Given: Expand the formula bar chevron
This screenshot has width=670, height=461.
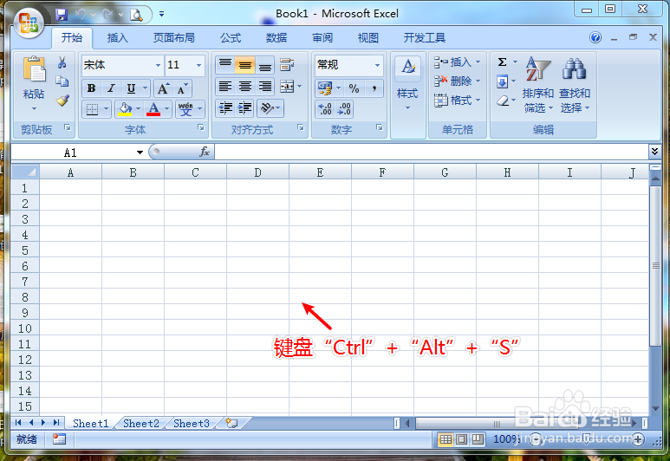Looking at the screenshot, I should 654,152.
